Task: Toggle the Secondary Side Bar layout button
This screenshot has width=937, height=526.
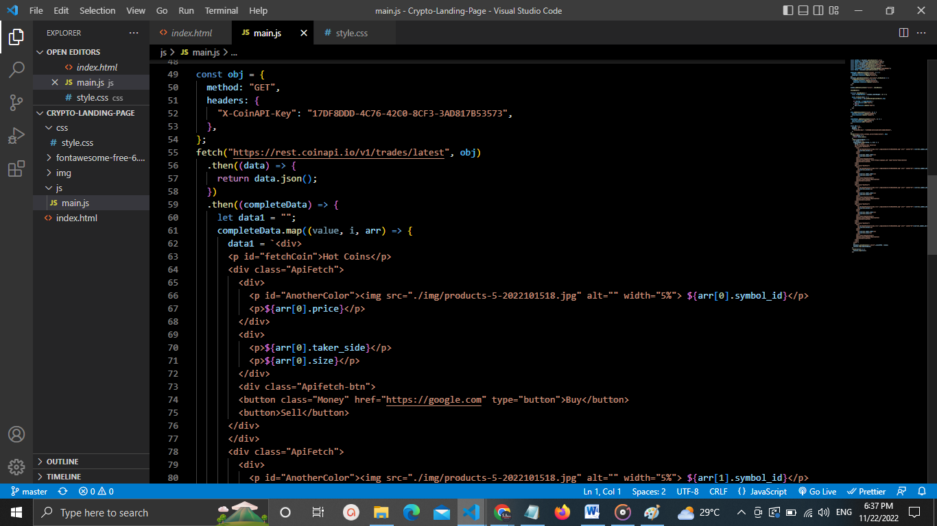Action: pyautogui.click(x=818, y=11)
